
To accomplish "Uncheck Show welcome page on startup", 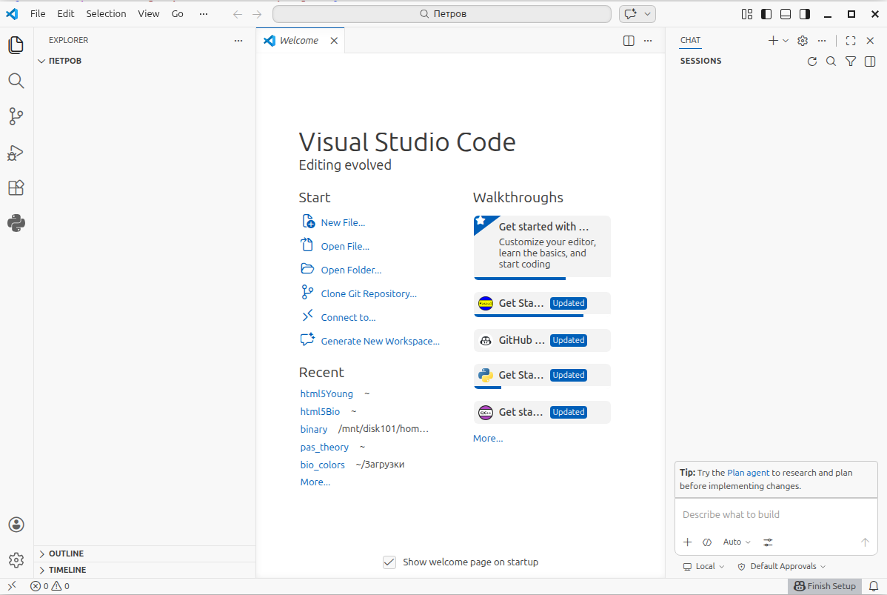I will click(389, 562).
